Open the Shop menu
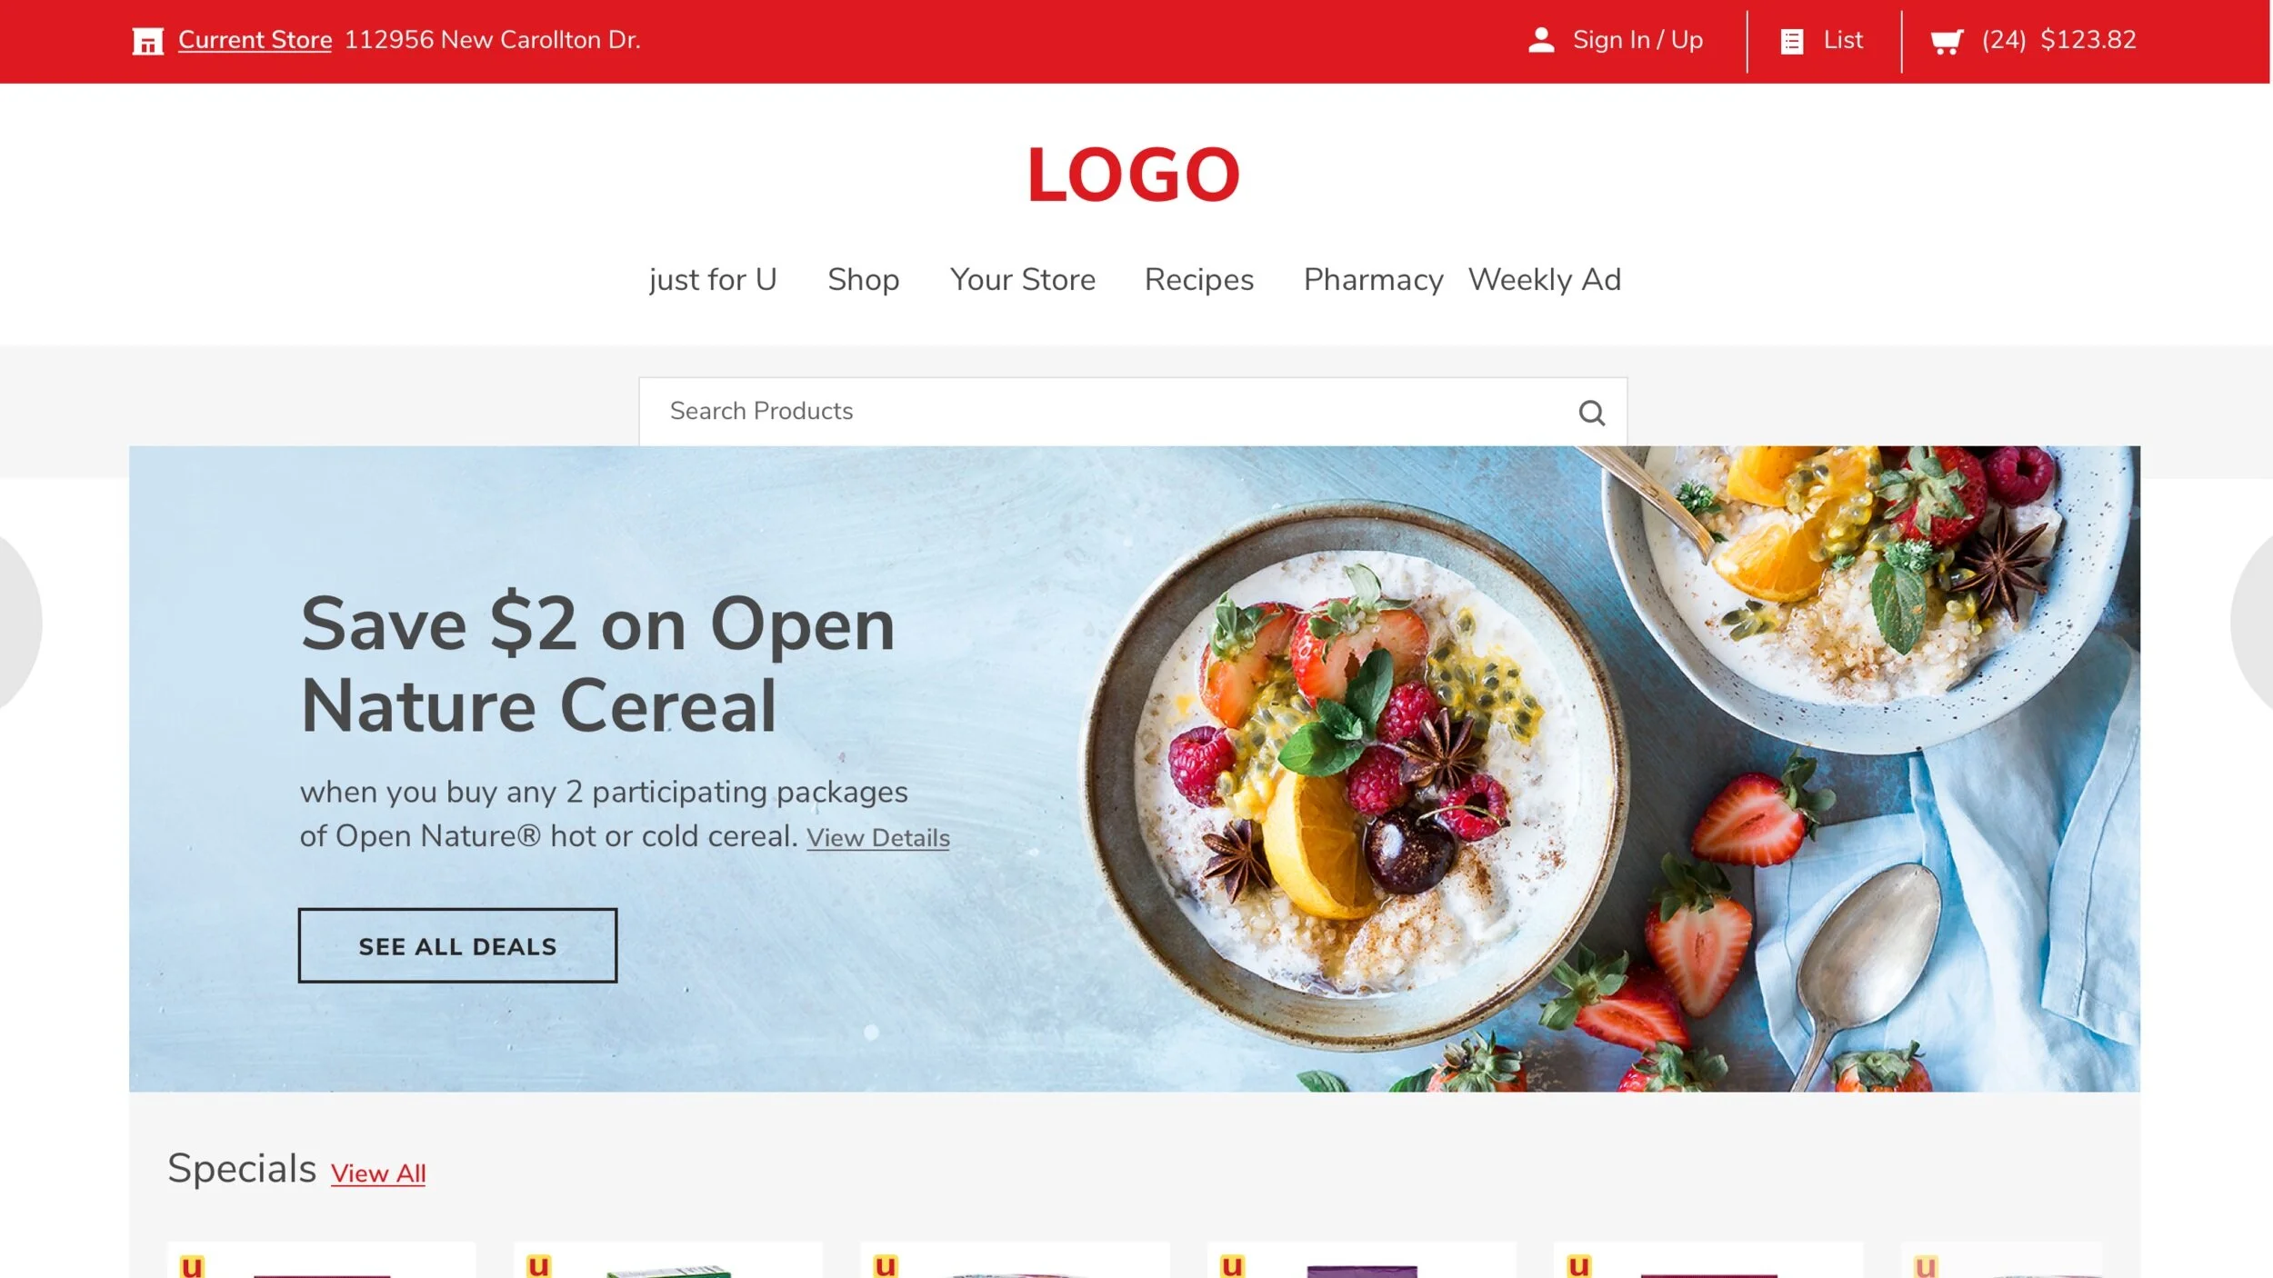 click(863, 279)
